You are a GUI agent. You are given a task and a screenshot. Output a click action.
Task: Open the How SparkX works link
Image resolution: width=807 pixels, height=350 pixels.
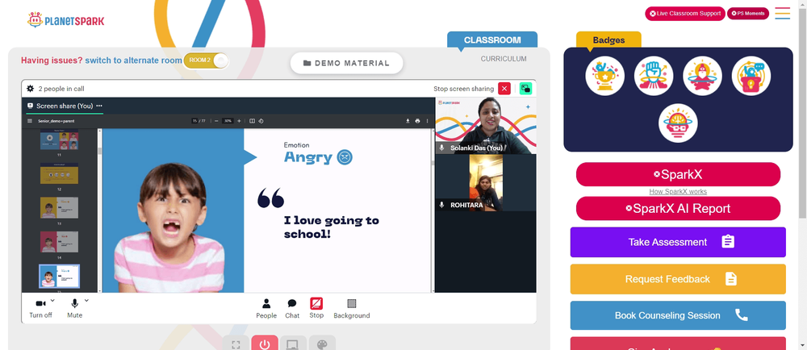678,192
